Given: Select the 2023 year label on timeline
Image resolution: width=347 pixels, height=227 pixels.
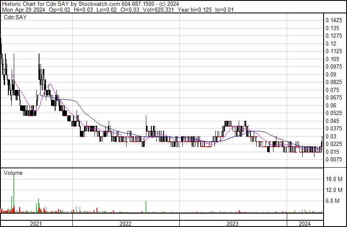Looking at the screenshot, I should 232,224.
